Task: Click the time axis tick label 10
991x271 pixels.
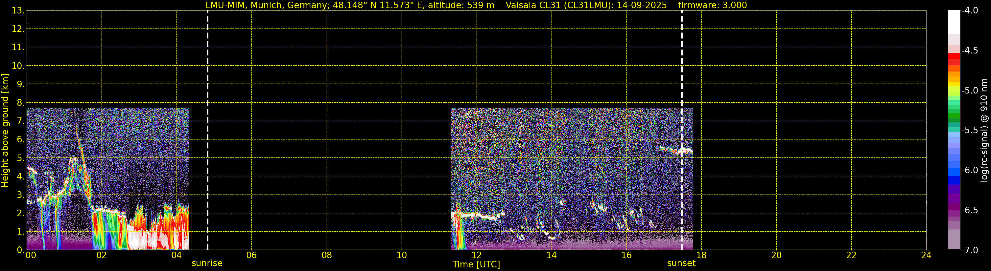Action: tap(402, 255)
